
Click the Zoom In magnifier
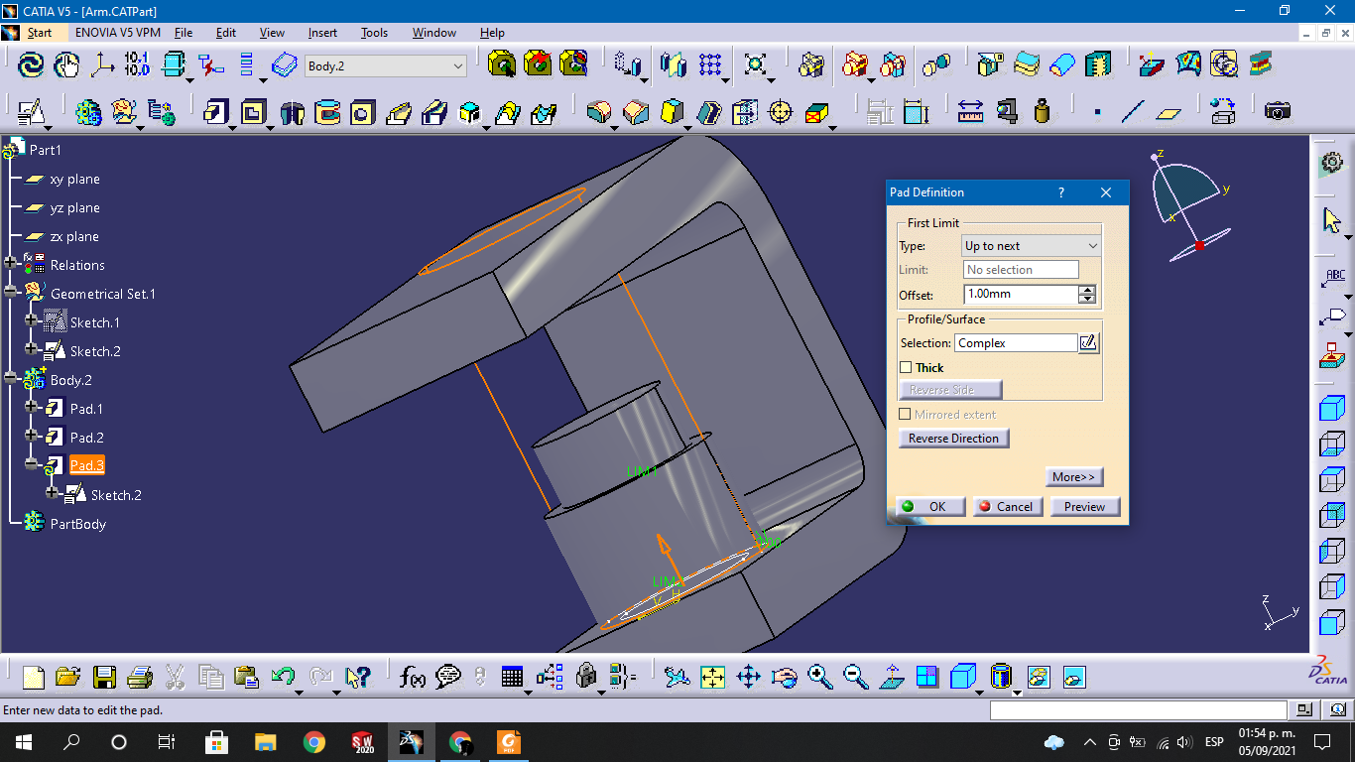click(x=819, y=677)
